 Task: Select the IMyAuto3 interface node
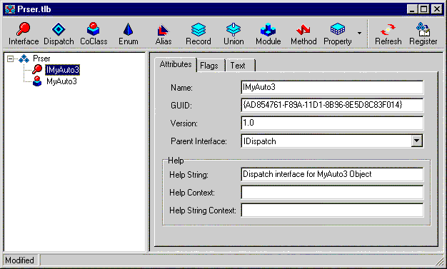pyautogui.click(x=62, y=70)
